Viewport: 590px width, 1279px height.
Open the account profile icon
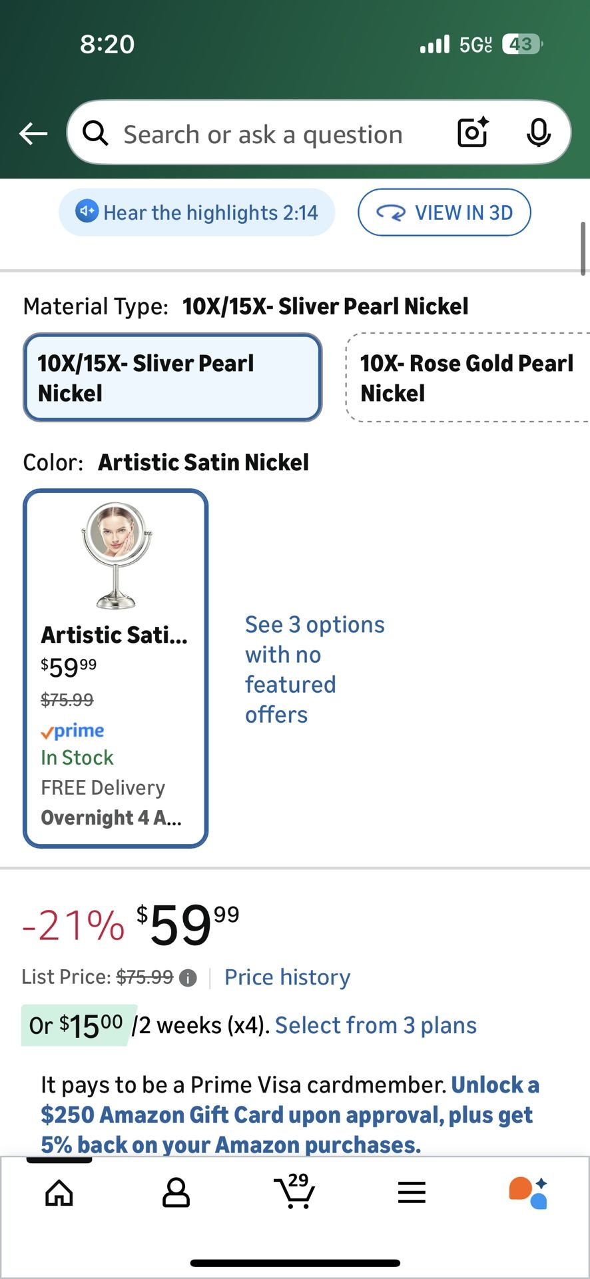tap(176, 1192)
